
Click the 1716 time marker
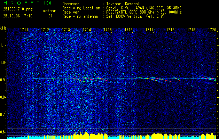[128, 30]
